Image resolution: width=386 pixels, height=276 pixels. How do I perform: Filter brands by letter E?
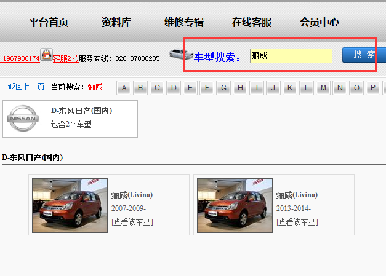190,88
